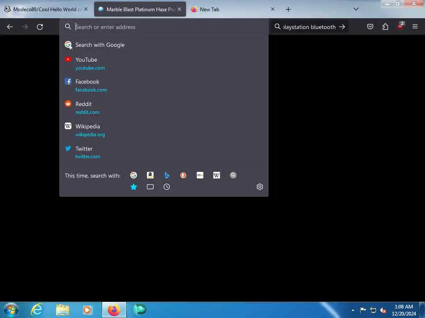The width and height of the screenshot is (425, 318).
Task: Search this time with eBay
Action: [x=200, y=175]
